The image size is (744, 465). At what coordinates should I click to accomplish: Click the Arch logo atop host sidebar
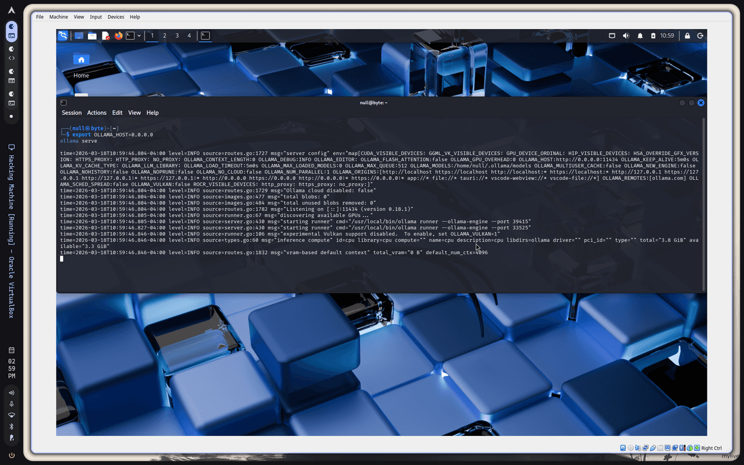(x=12, y=9)
